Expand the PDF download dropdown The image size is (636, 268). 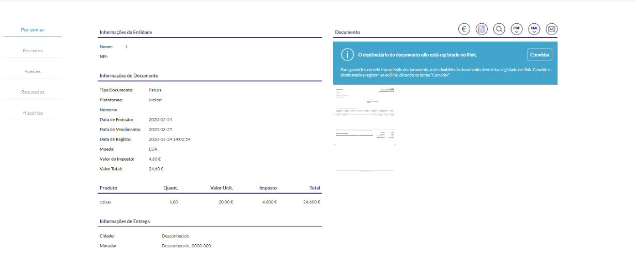(517, 29)
